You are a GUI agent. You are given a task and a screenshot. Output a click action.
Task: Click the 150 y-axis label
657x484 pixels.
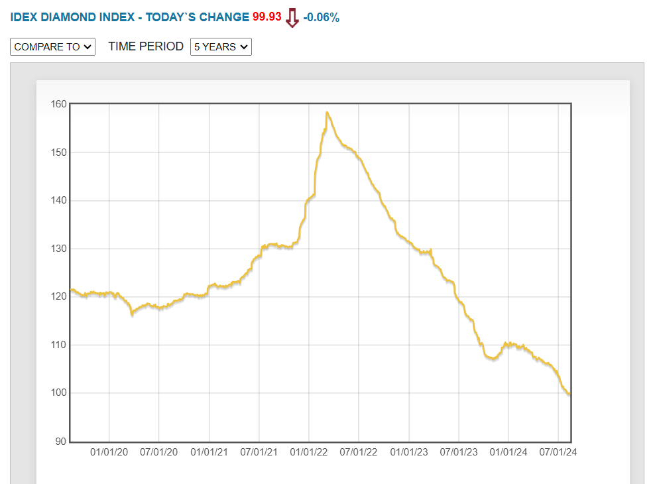coord(58,152)
